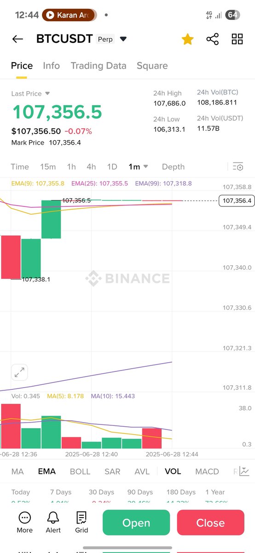Tap the EMA(25) value label
Viewport: 255px width, 553px height.
click(99, 183)
